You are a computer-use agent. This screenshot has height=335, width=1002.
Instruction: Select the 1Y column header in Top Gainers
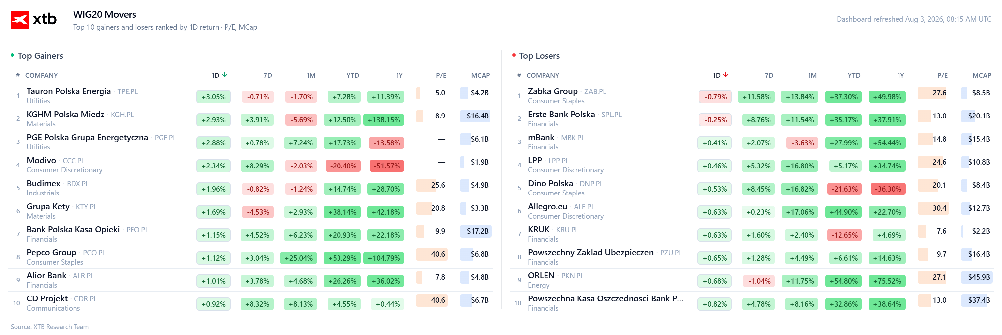399,75
